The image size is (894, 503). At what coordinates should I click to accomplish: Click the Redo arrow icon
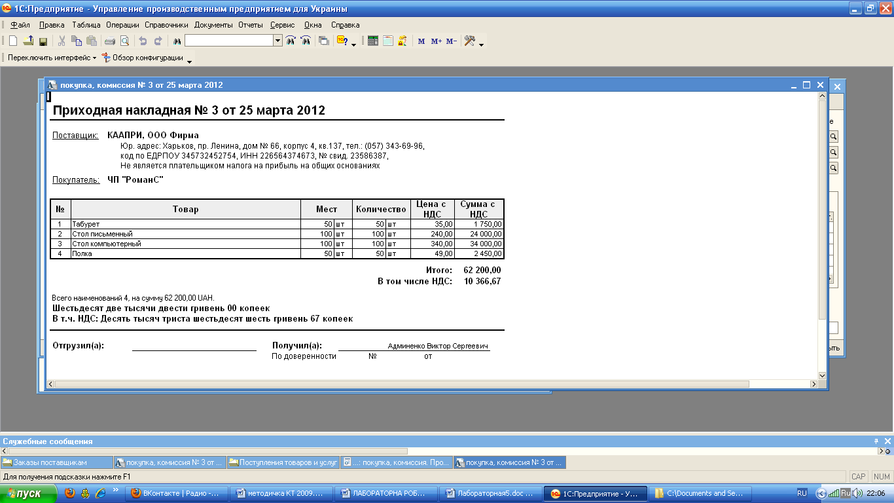click(158, 41)
